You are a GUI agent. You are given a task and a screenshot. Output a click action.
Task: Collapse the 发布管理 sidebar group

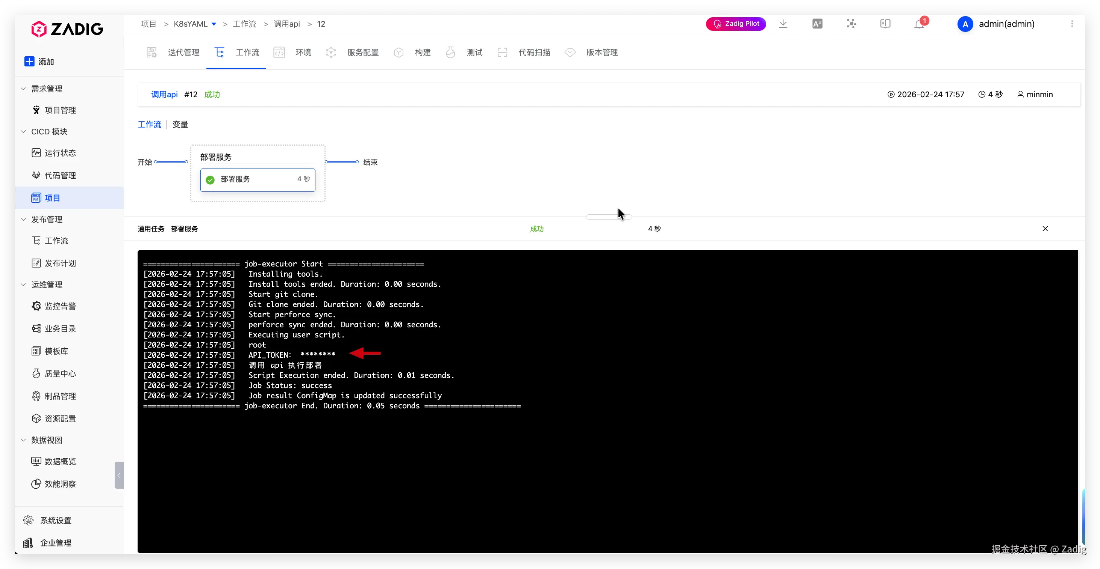pos(23,219)
